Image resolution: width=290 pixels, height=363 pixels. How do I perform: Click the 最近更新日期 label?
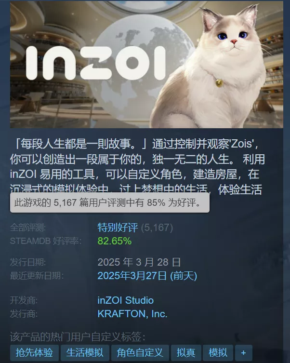[x=37, y=276]
